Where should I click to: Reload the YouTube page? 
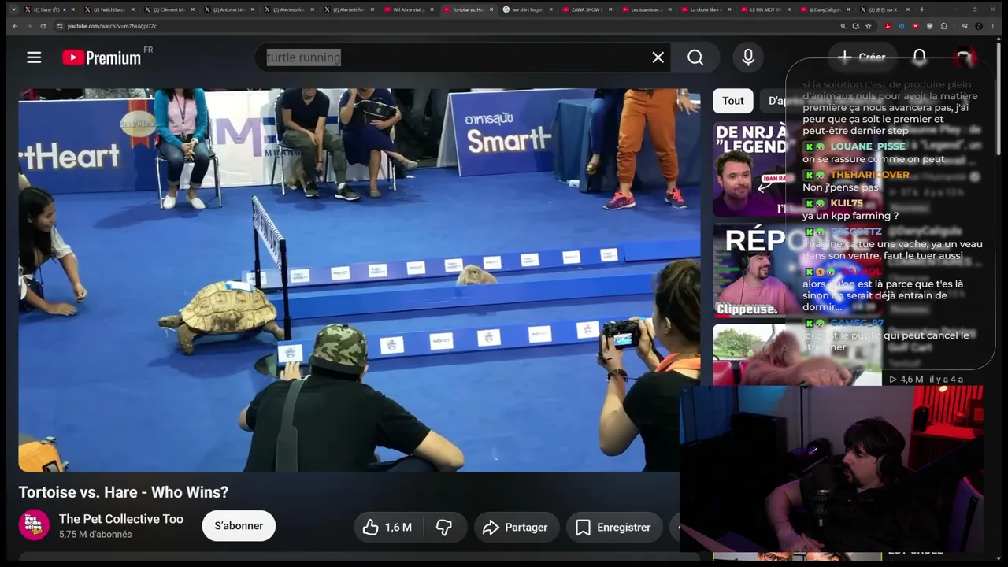click(x=43, y=26)
